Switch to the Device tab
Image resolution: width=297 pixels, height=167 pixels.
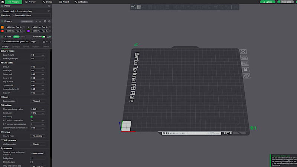click(x=47, y=2)
